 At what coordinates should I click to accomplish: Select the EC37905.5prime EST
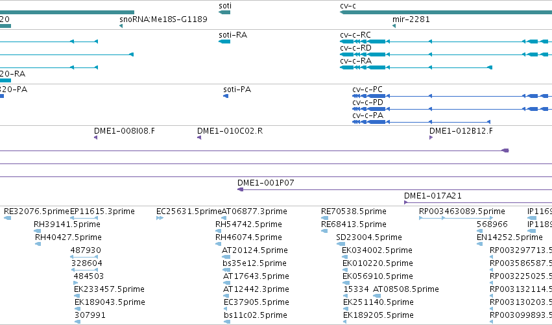(x=226, y=309)
